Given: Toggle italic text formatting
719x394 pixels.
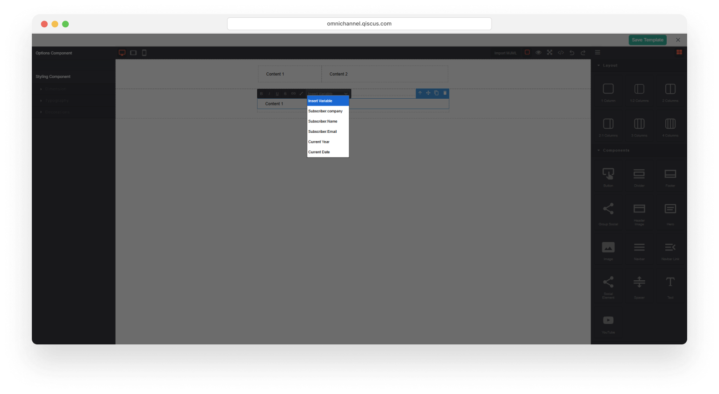Looking at the screenshot, I should 269,94.
